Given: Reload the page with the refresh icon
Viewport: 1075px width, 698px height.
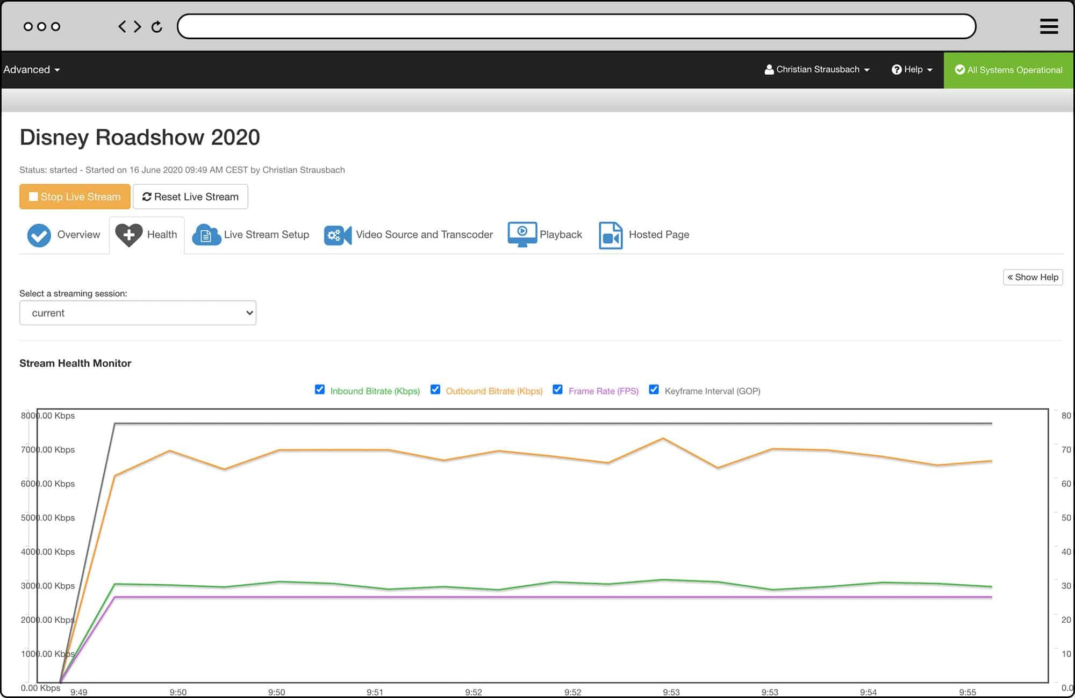Looking at the screenshot, I should pos(157,26).
